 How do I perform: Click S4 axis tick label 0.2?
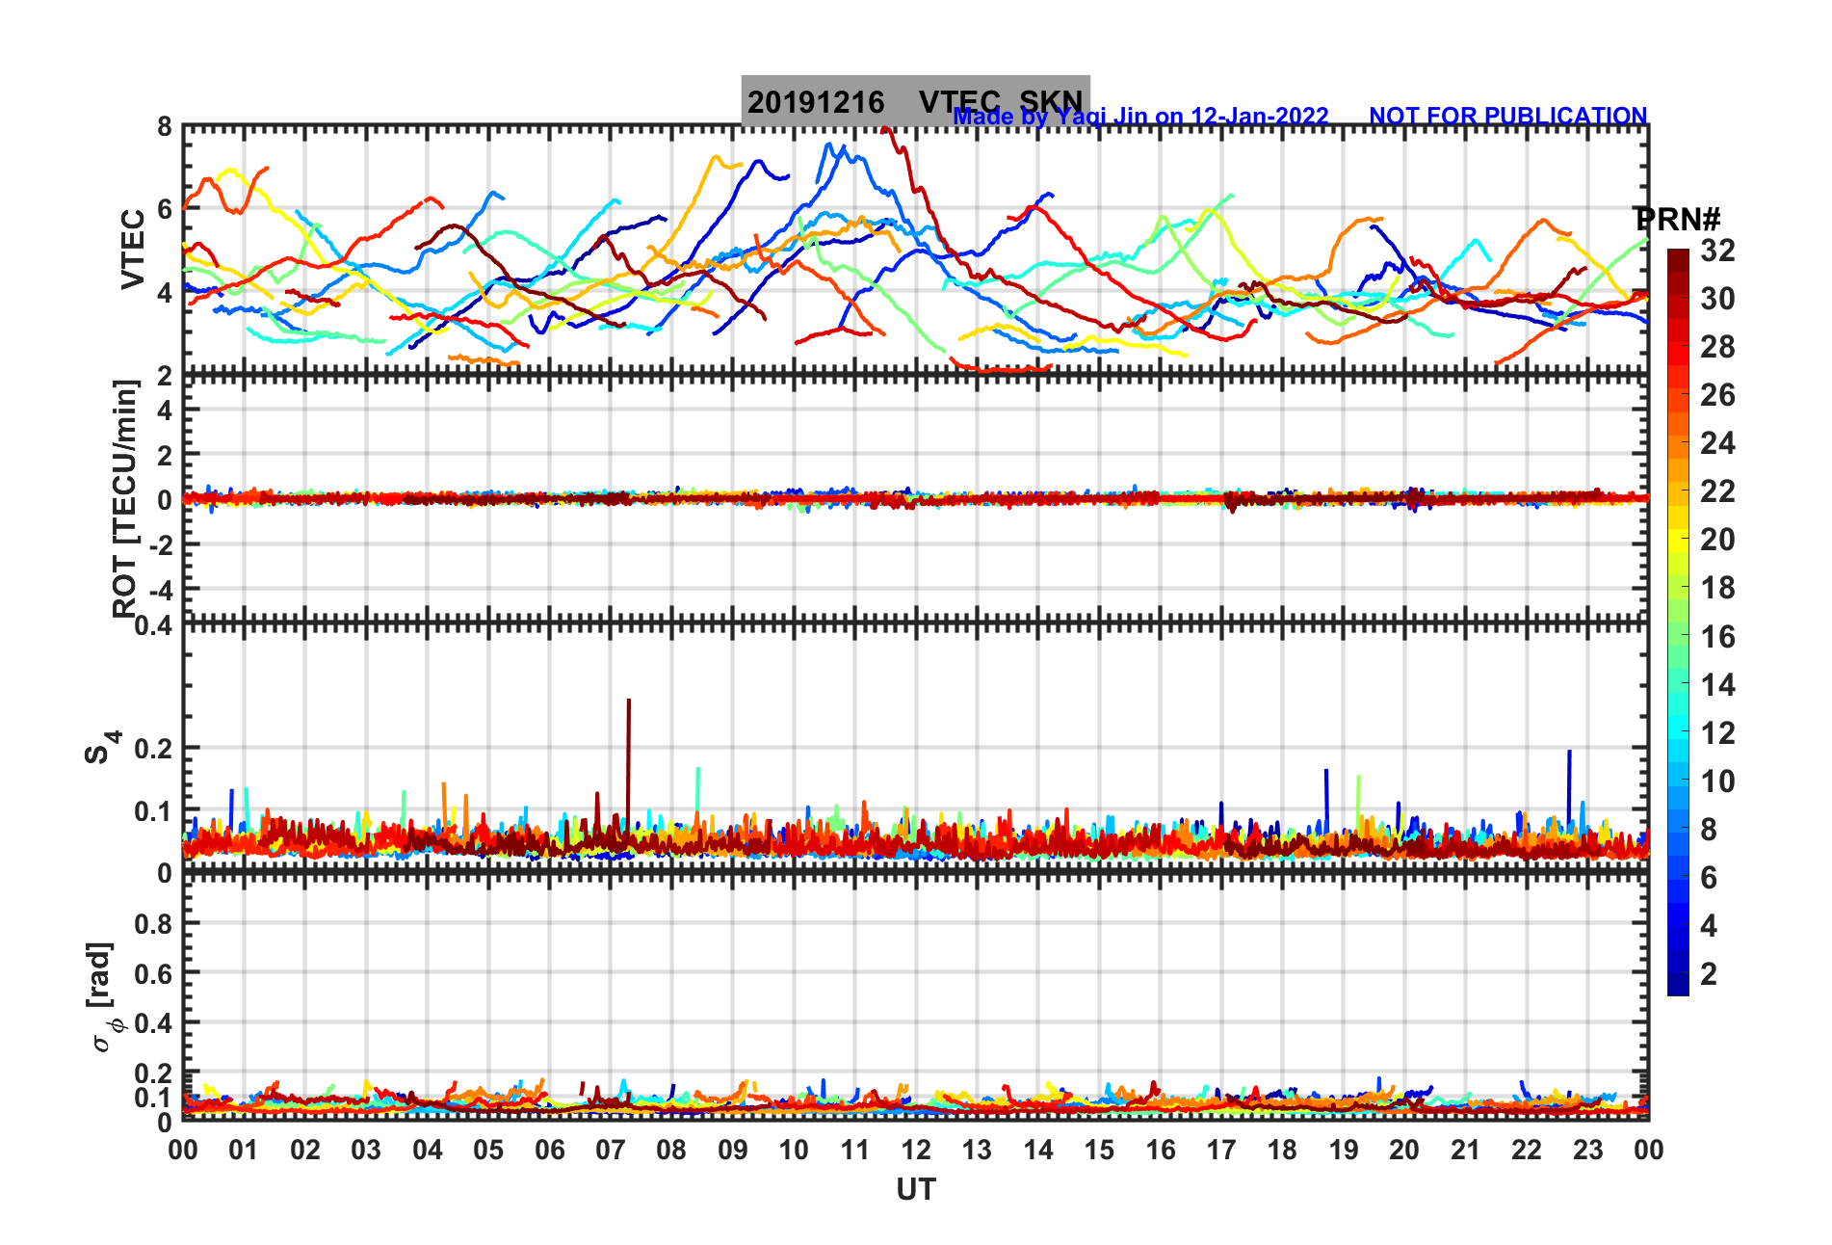[x=153, y=748]
